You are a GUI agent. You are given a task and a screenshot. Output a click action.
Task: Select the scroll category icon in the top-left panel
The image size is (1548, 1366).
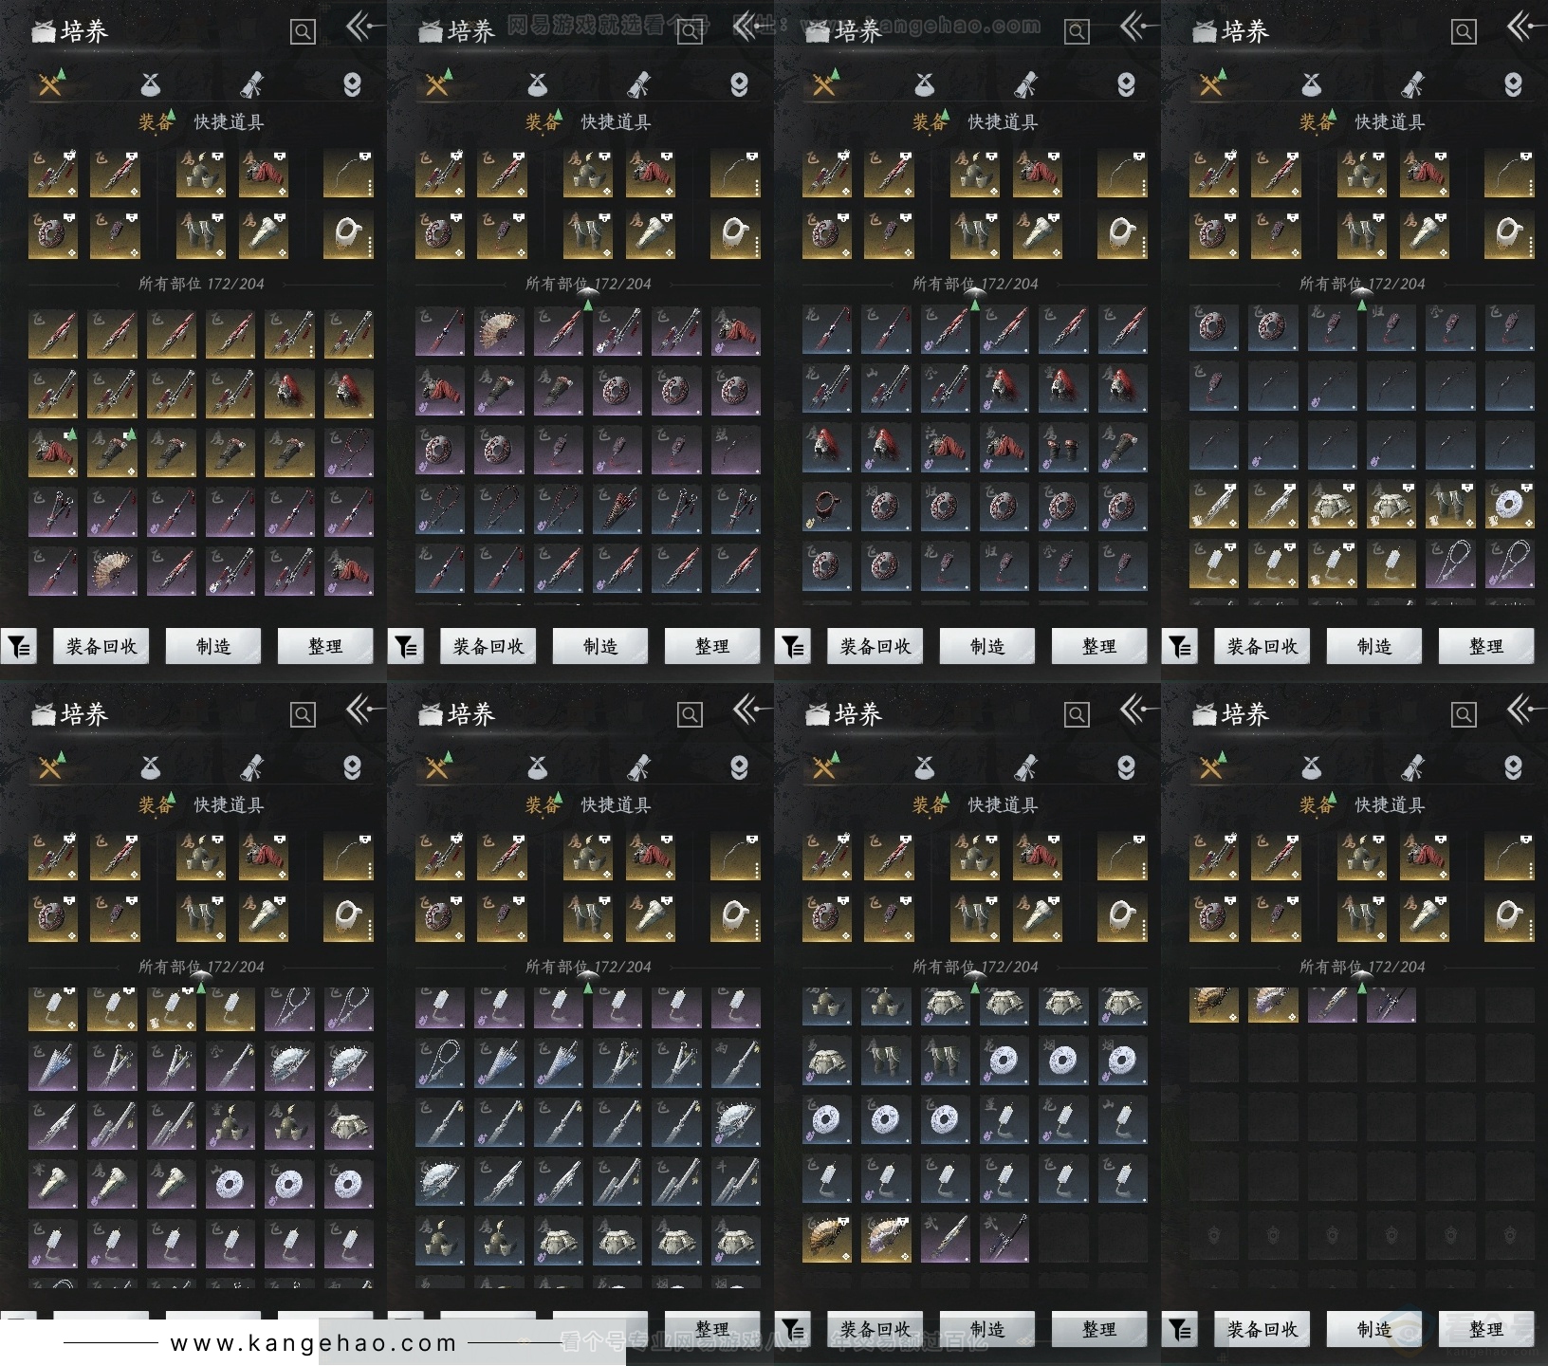[x=251, y=85]
